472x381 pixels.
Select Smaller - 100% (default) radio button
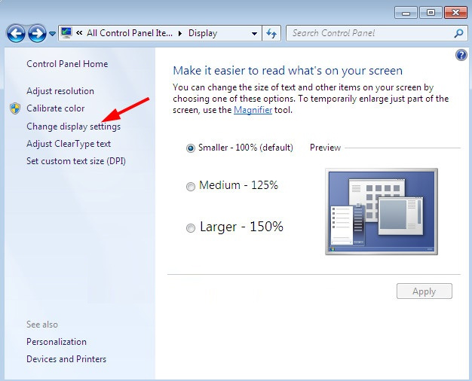(x=190, y=148)
